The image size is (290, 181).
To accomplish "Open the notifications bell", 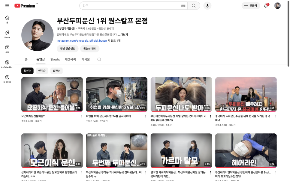I will click(x=266, y=5).
